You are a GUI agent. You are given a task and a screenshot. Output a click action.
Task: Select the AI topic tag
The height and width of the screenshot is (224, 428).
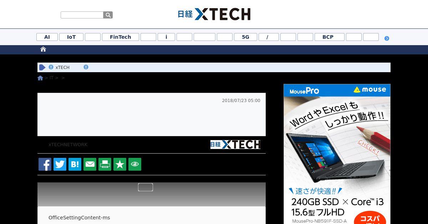point(47,37)
